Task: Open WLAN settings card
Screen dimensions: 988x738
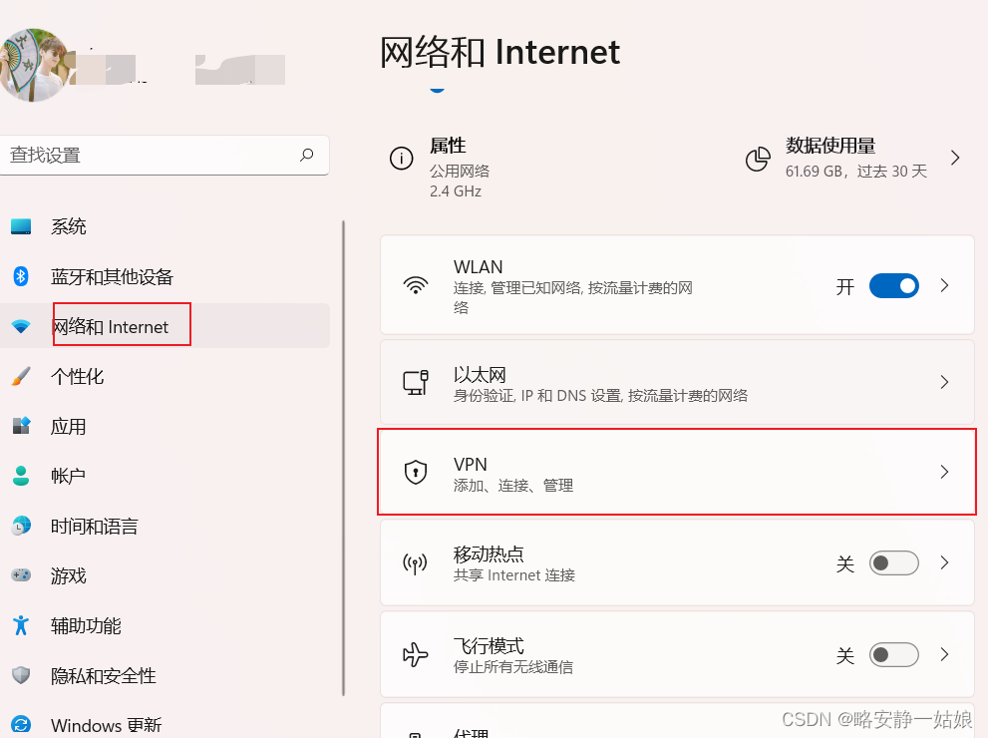Action: (x=677, y=285)
